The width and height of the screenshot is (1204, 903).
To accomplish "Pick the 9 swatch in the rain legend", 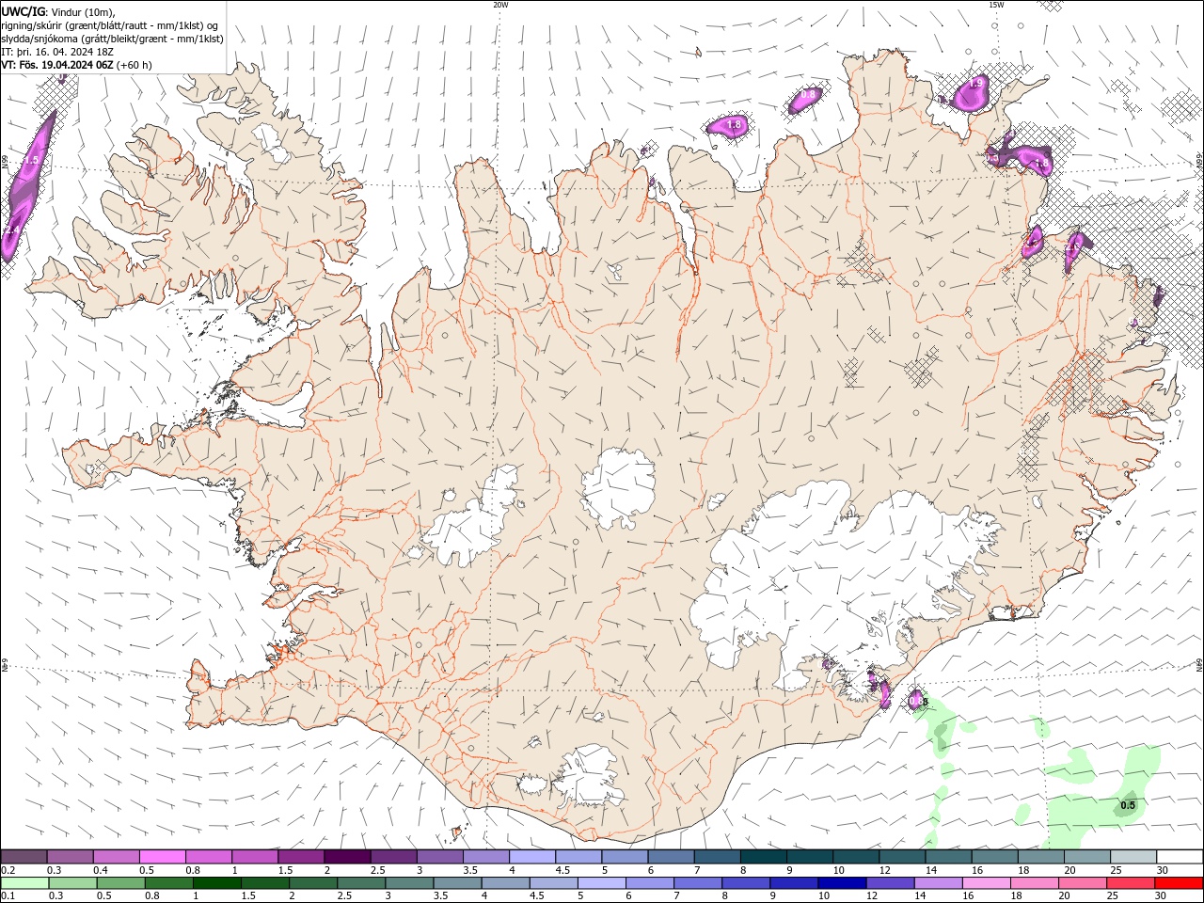I will pyautogui.click(x=794, y=883).
